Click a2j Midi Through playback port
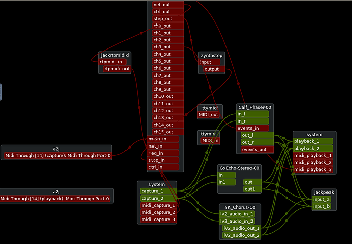The width and height of the screenshot is (352, 244). pos(55,199)
